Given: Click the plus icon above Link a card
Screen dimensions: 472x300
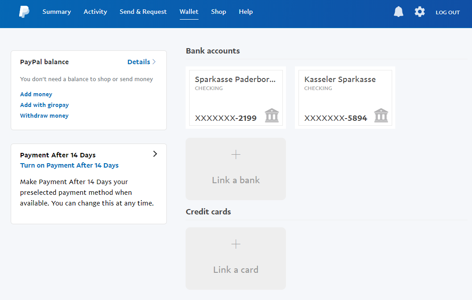Looking at the screenshot, I should 236,244.
